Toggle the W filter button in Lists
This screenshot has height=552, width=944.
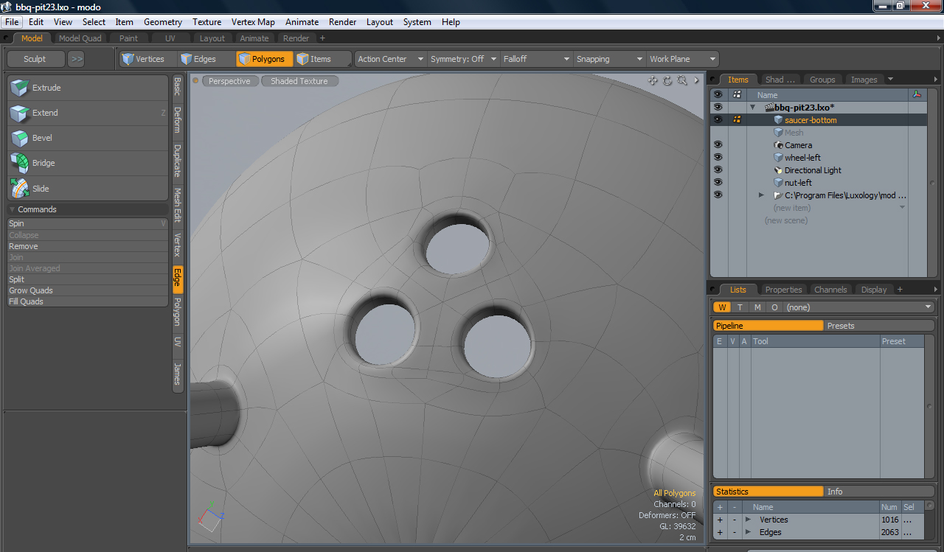pos(723,307)
